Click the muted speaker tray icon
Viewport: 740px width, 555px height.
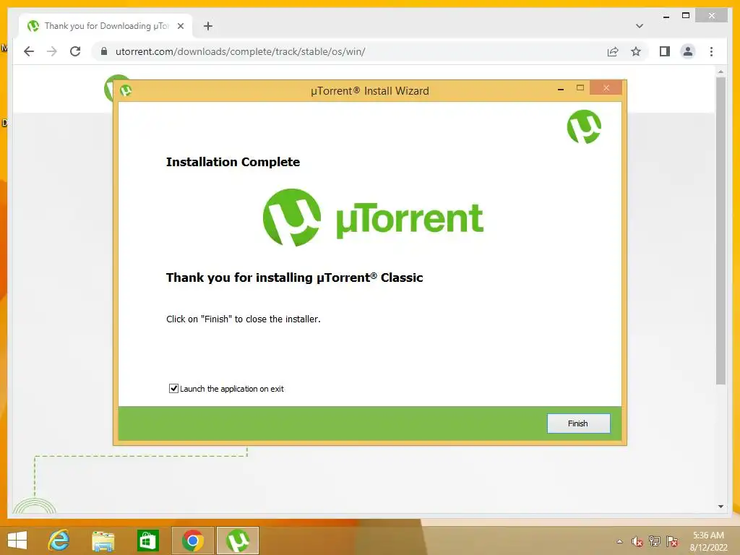pyautogui.click(x=637, y=541)
